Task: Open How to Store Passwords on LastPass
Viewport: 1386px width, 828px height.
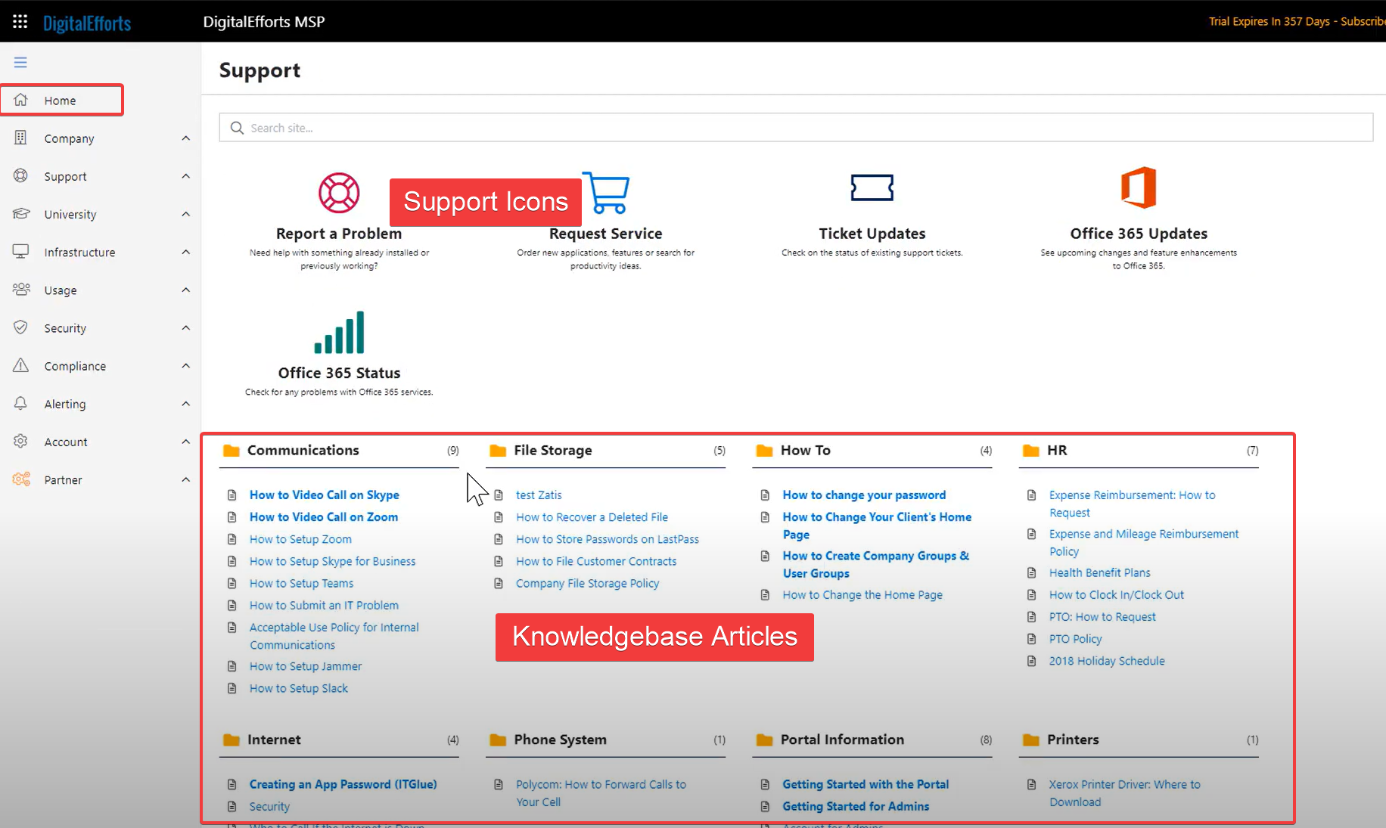Action: (x=608, y=539)
